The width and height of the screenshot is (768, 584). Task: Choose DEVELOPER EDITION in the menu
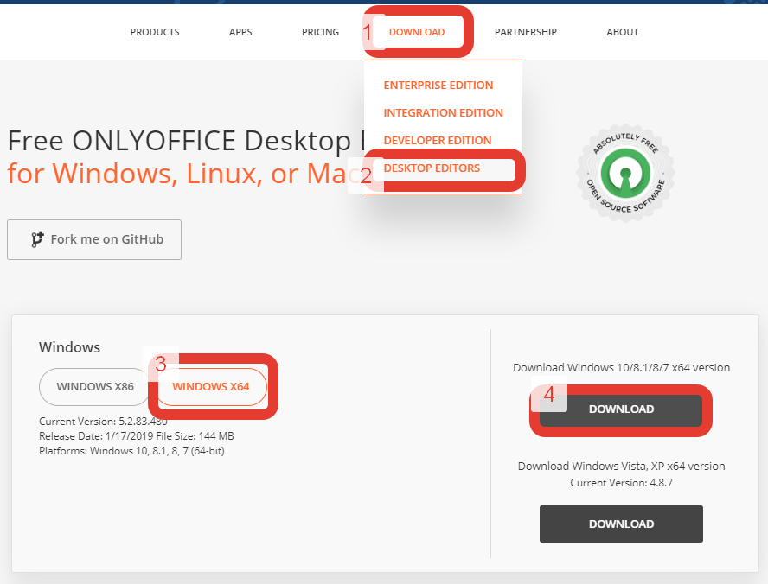tap(438, 140)
